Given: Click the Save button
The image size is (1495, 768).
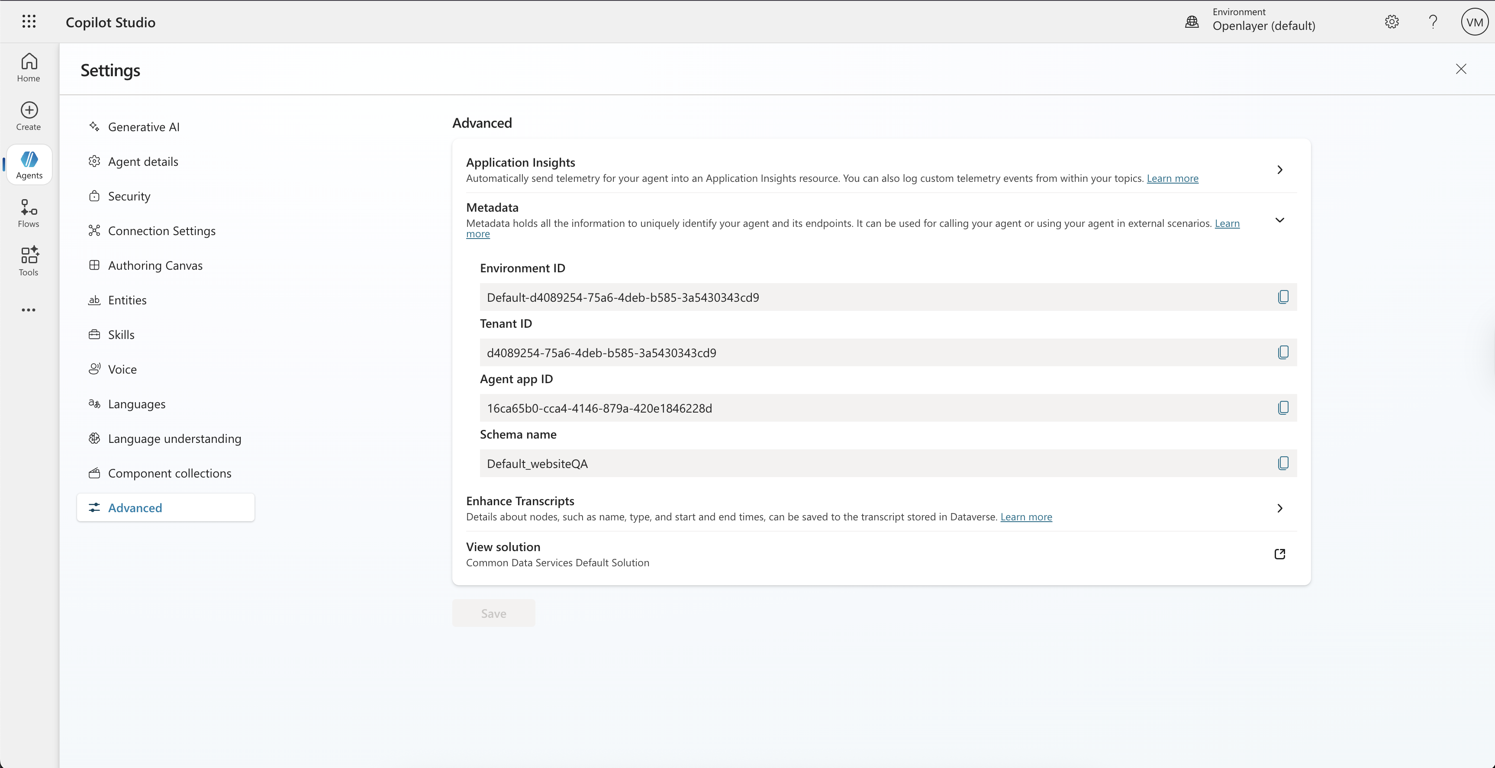Looking at the screenshot, I should coord(493,613).
